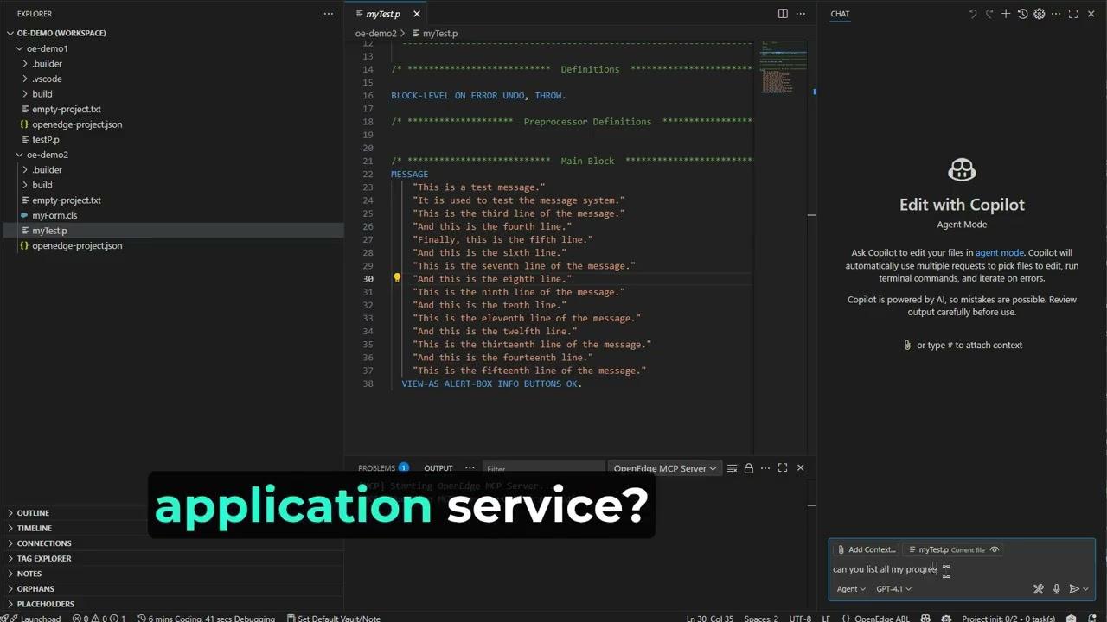1107x622 pixels.
Task: Follow the agent mode link
Action: click(999, 253)
